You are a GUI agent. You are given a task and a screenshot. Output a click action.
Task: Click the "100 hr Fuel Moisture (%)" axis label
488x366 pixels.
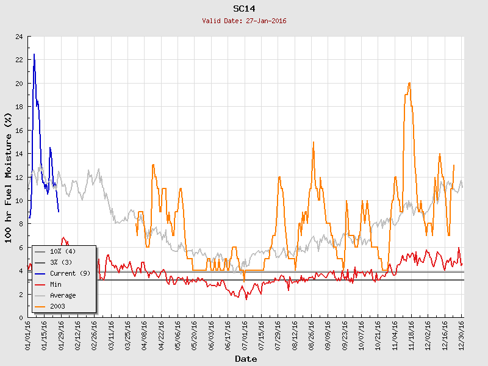[x=9, y=177]
